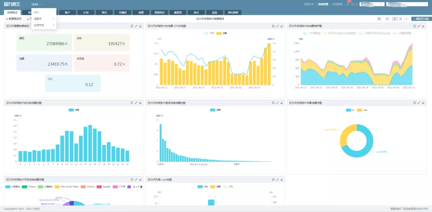The width and height of the screenshot is (432, 212).
Task: Refresh the whole overview page
Action: tap(387, 19)
